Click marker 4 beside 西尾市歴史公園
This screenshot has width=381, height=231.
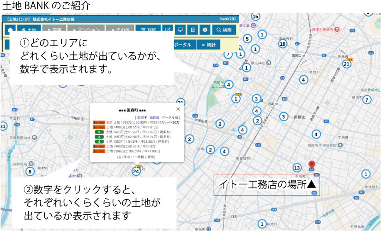click(229, 85)
